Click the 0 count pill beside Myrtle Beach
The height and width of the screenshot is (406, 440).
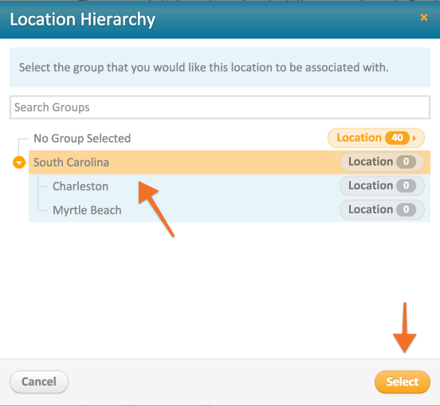(406, 210)
